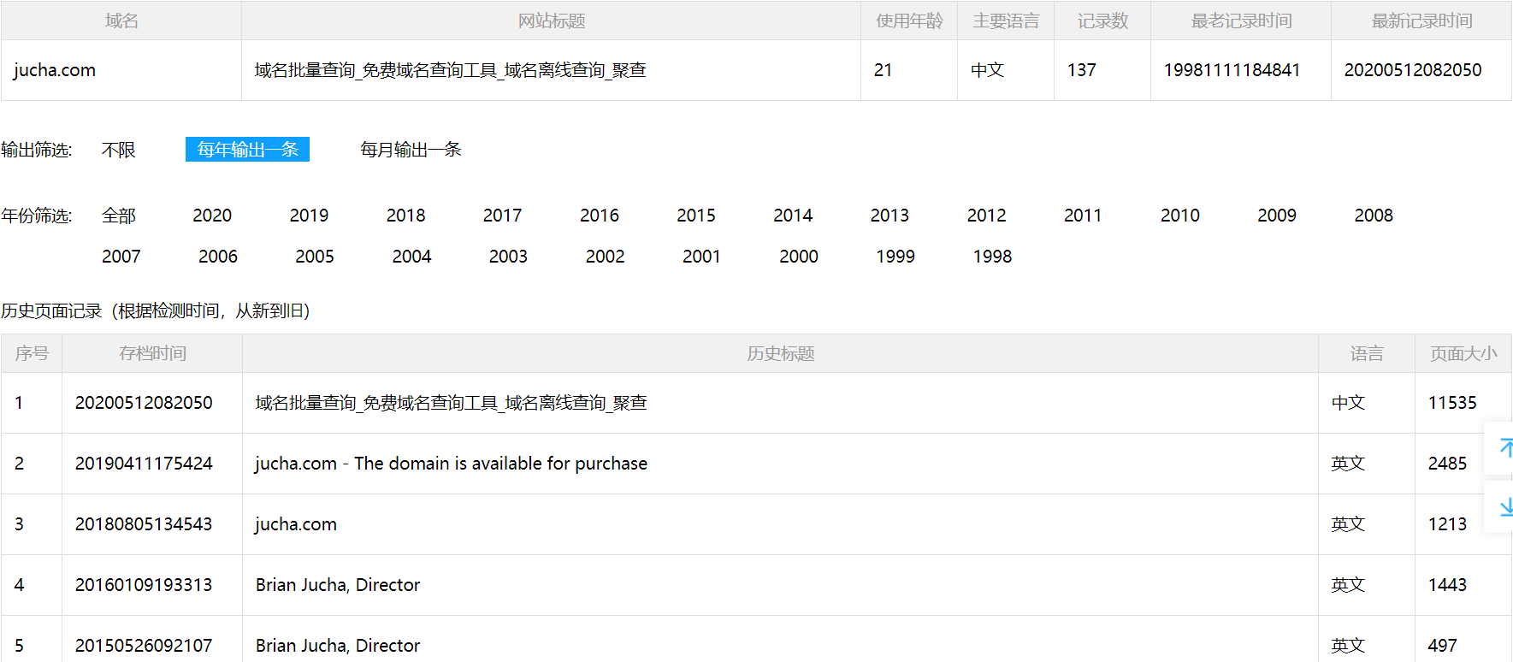Open the jucha.com domain link
Screen dimensions: 1513x662
[55, 70]
